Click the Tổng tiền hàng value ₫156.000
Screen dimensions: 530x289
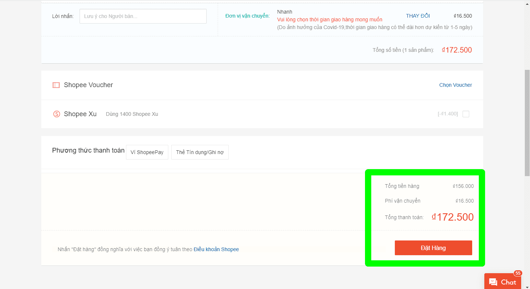[x=463, y=186]
